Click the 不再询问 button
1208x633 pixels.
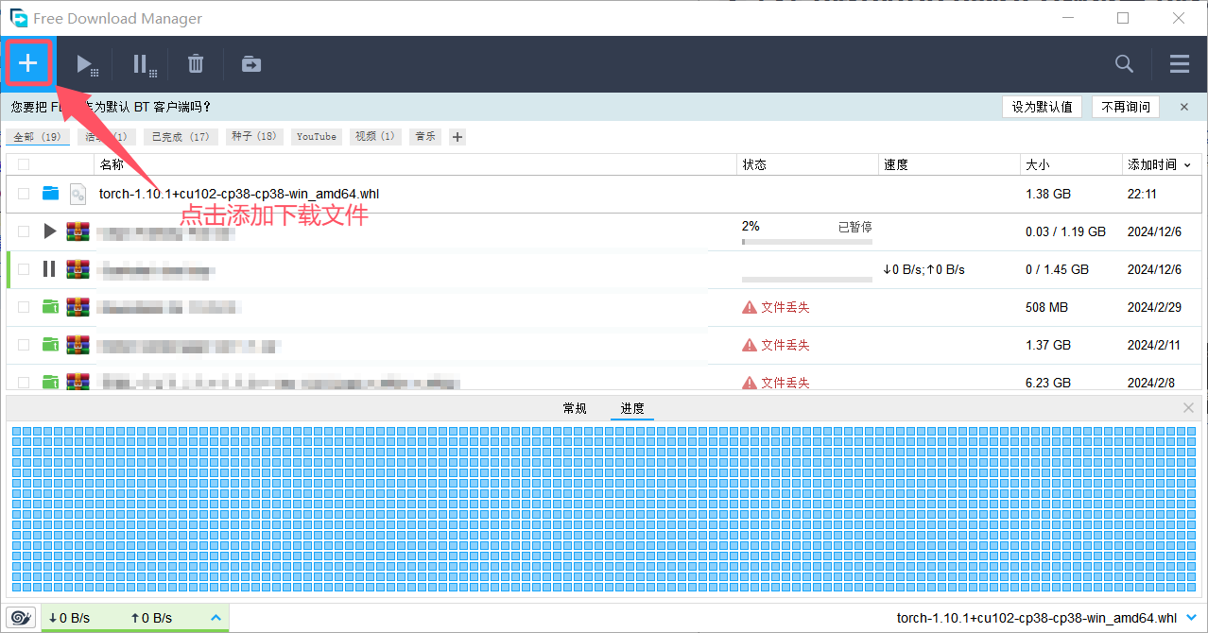tap(1125, 107)
